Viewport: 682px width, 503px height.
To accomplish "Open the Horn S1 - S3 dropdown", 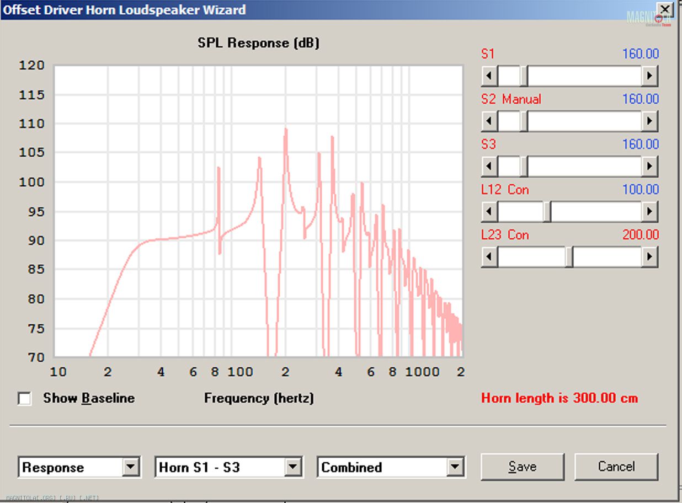I will pos(293,467).
